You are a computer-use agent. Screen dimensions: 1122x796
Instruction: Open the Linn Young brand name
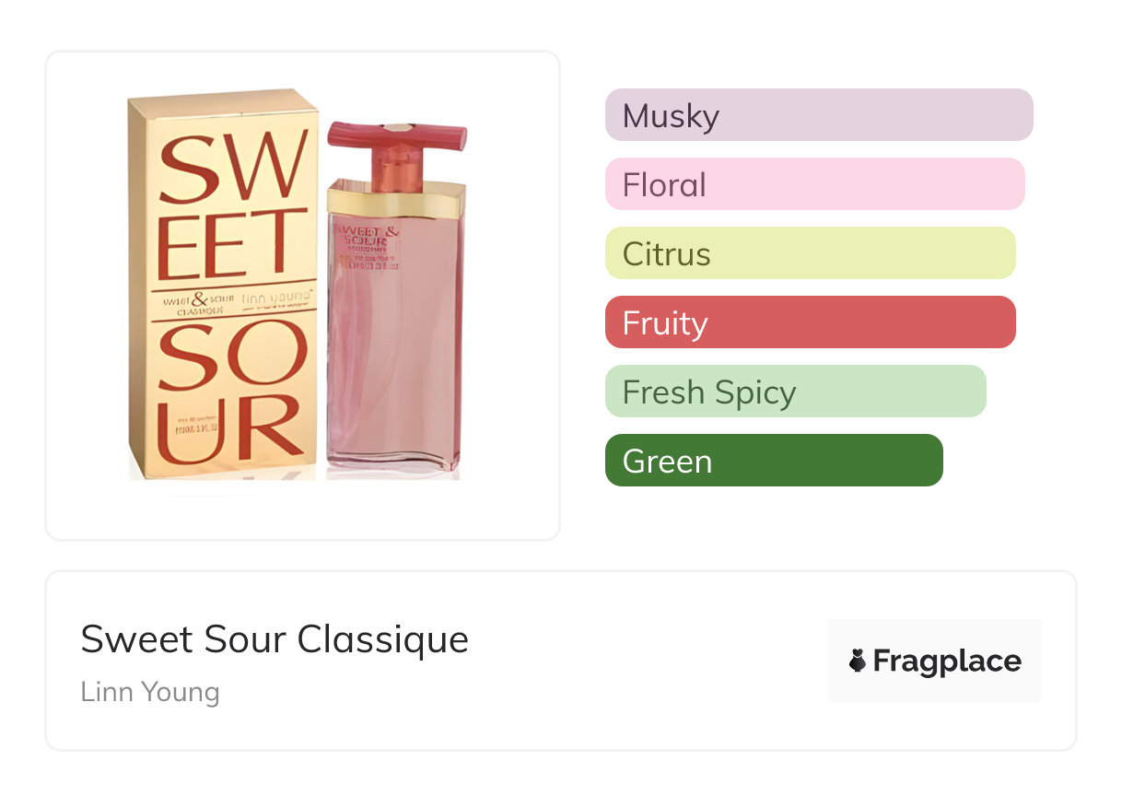click(x=150, y=692)
